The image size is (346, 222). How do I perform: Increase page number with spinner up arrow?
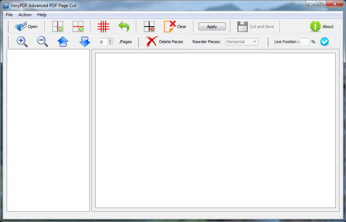point(110,40)
